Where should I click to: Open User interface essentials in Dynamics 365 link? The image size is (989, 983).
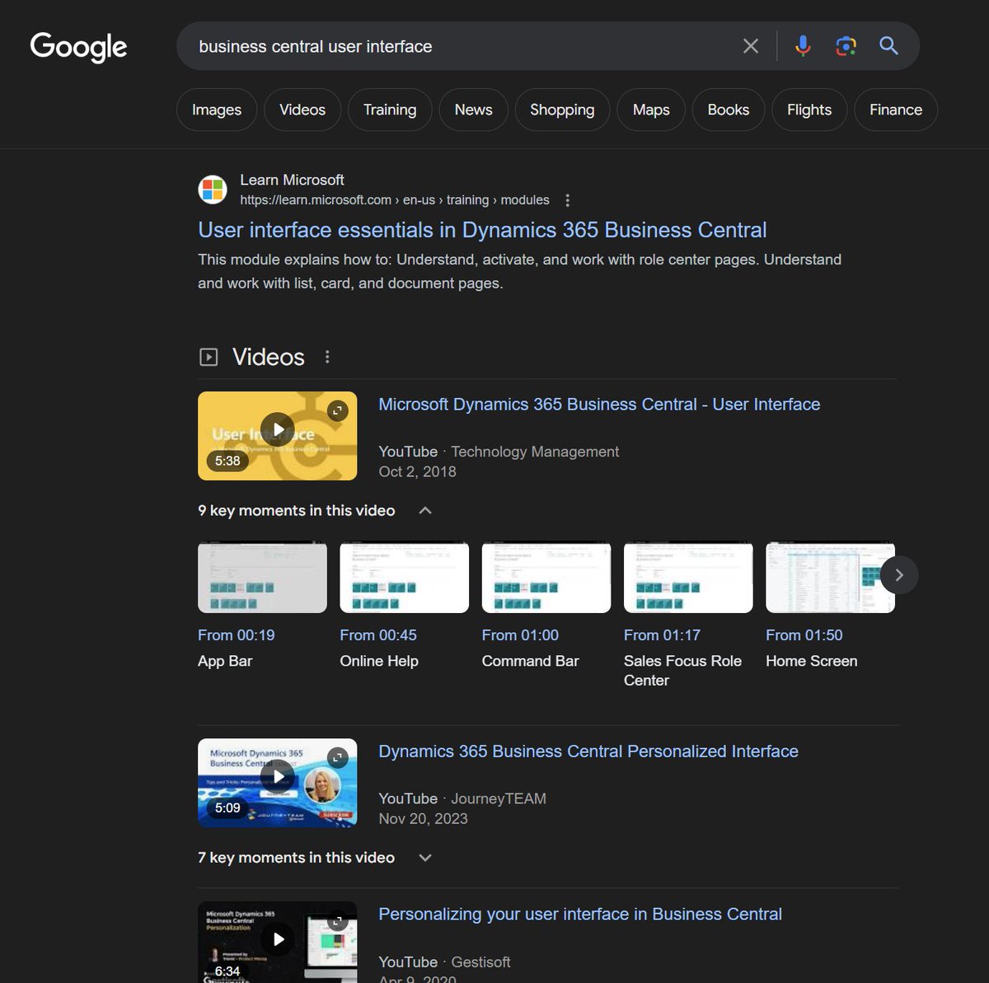pos(482,230)
